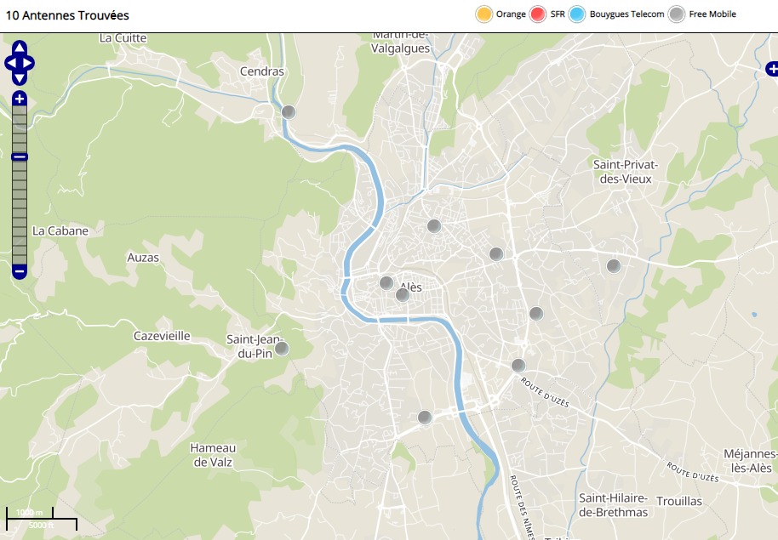This screenshot has height=540, width=778.
Task: Click the Bouygues Telecom label
Action: pyautogui.click(x=626, y=14)
